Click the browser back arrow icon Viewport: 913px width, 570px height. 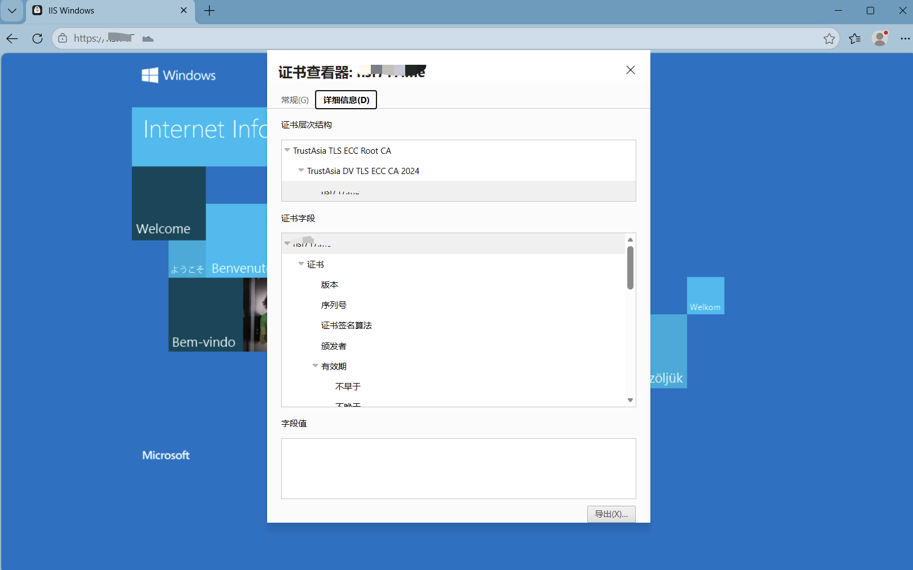12,38
